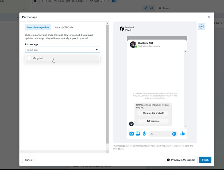Click the microphone icon in preview

[144, 134]
